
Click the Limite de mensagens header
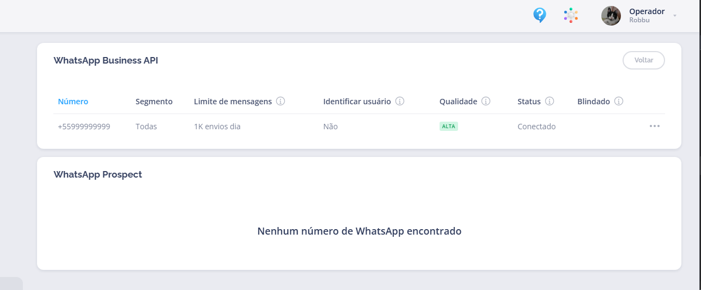[233, 101]
